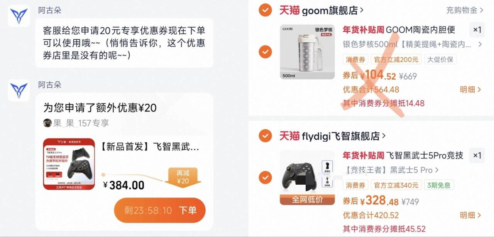Tap the 天猫 logo beside flydigi飞智旗舰店
The width and height of the screenshot is (494, 237).
(x=289, y=135)
